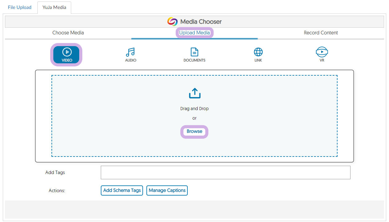Viewport: 389px width, 222px height.
Task: Open the Record Content tab
Action: [321, 33]
